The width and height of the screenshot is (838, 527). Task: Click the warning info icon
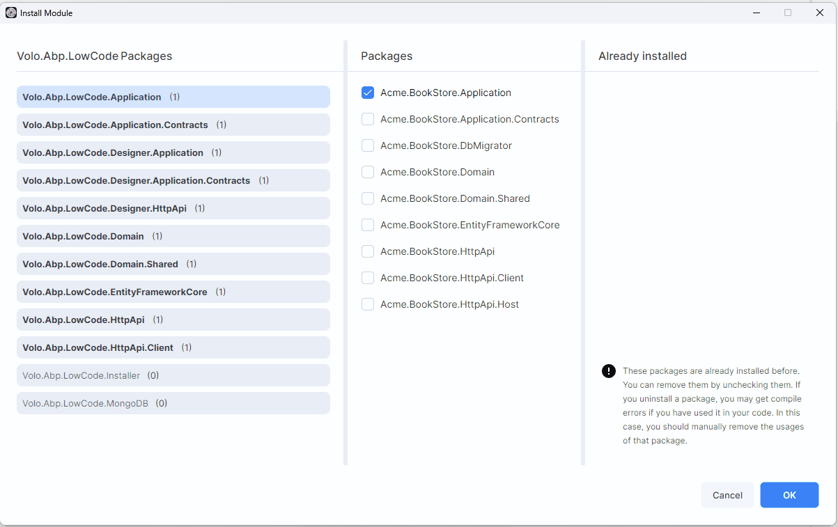[x=609, y=371]
